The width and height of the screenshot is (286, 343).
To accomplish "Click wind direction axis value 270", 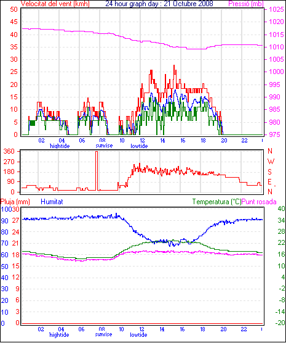I will [9, 162].
